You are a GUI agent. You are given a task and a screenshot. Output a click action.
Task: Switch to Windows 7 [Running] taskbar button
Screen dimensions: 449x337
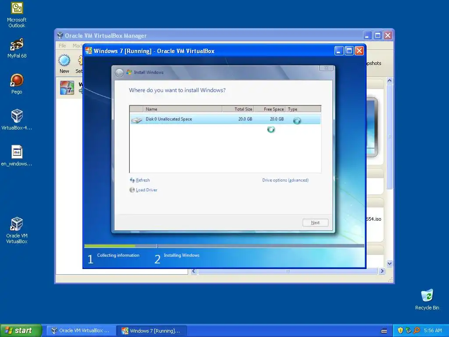[x=152, y=331]
